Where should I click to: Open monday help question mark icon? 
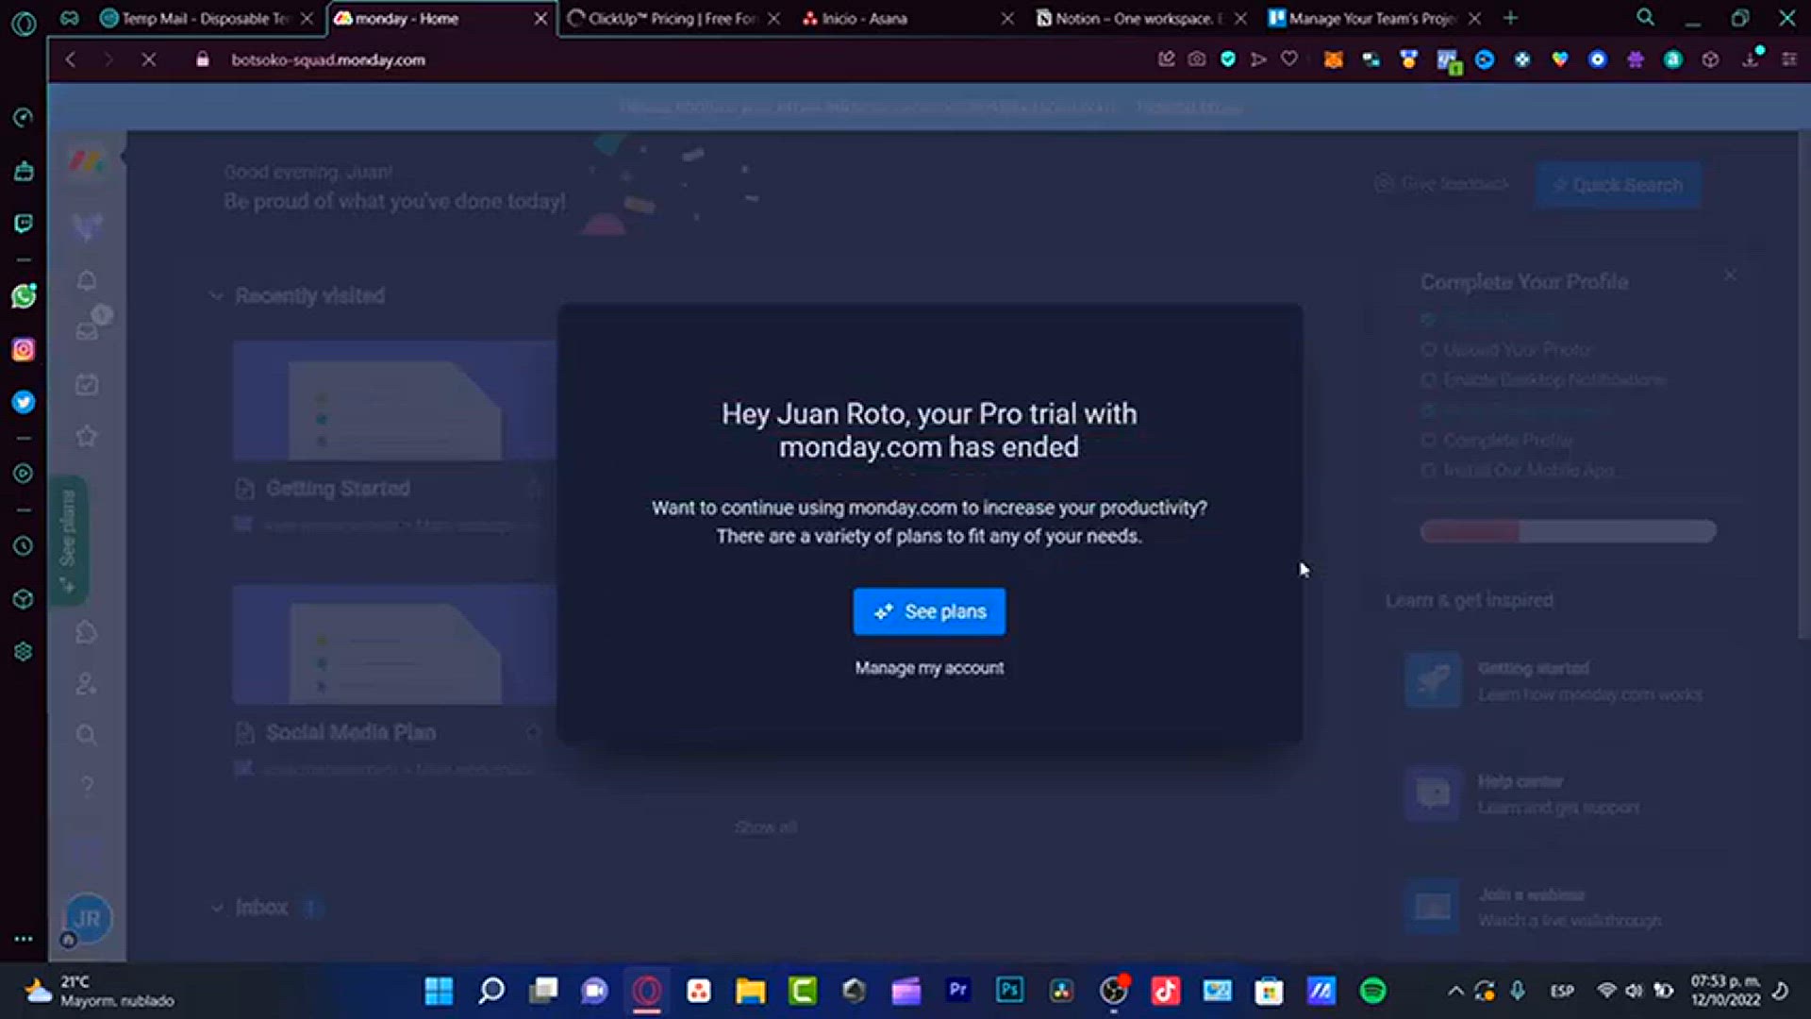(x=87, y=786)
